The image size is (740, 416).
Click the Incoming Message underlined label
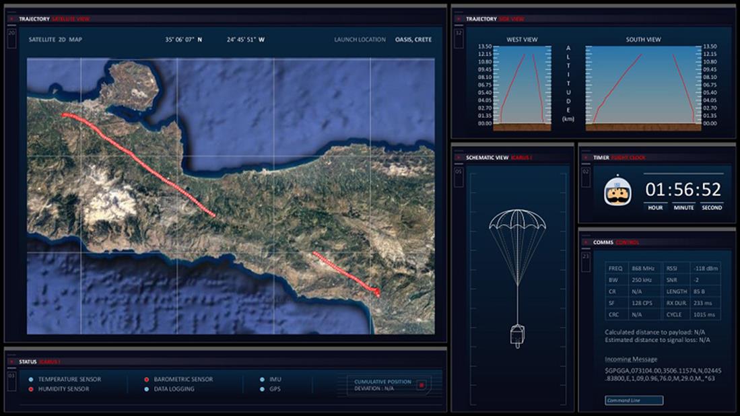[x=631, y=359]
